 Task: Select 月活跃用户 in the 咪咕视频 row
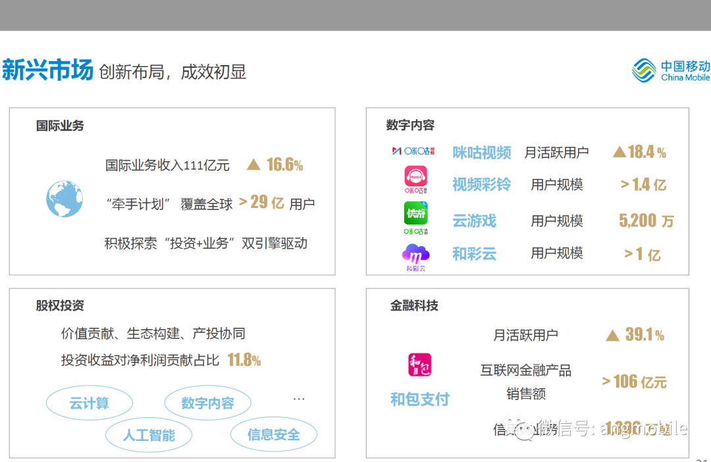coord(556,152)
